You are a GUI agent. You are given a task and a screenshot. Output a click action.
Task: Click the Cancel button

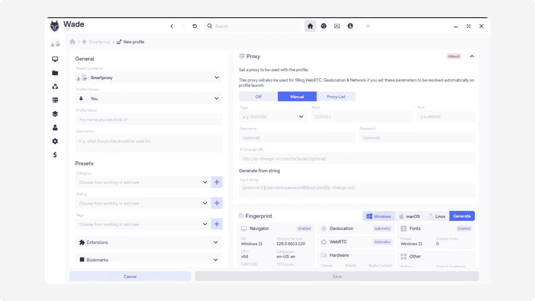(130, 276)
